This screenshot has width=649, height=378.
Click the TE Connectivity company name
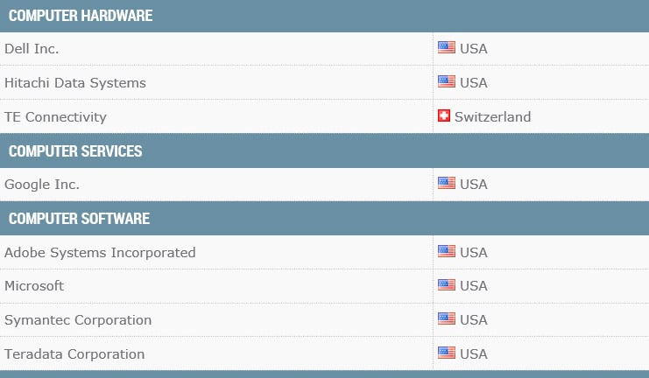tap(55, 116)
